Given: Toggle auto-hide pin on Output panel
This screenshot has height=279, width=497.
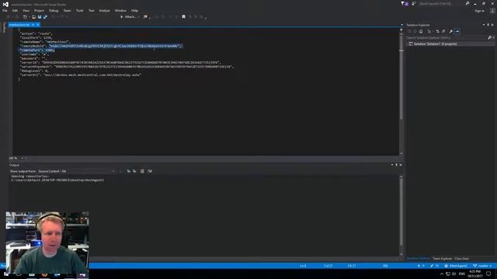Looking at the screenshot, I should click(x=396, y=165).
